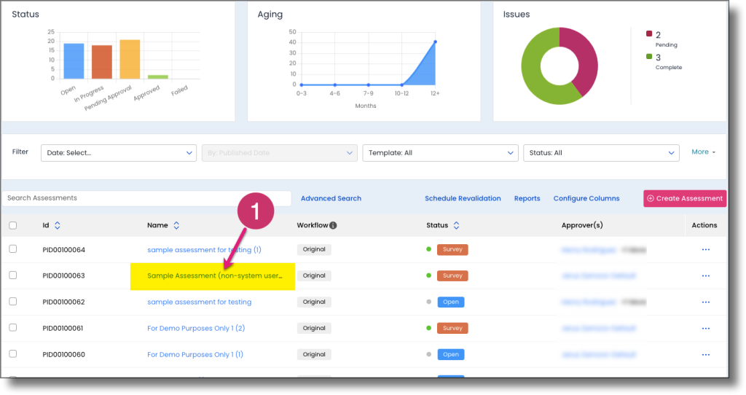Open the Template: All dropdown

[x=440, y=153]
